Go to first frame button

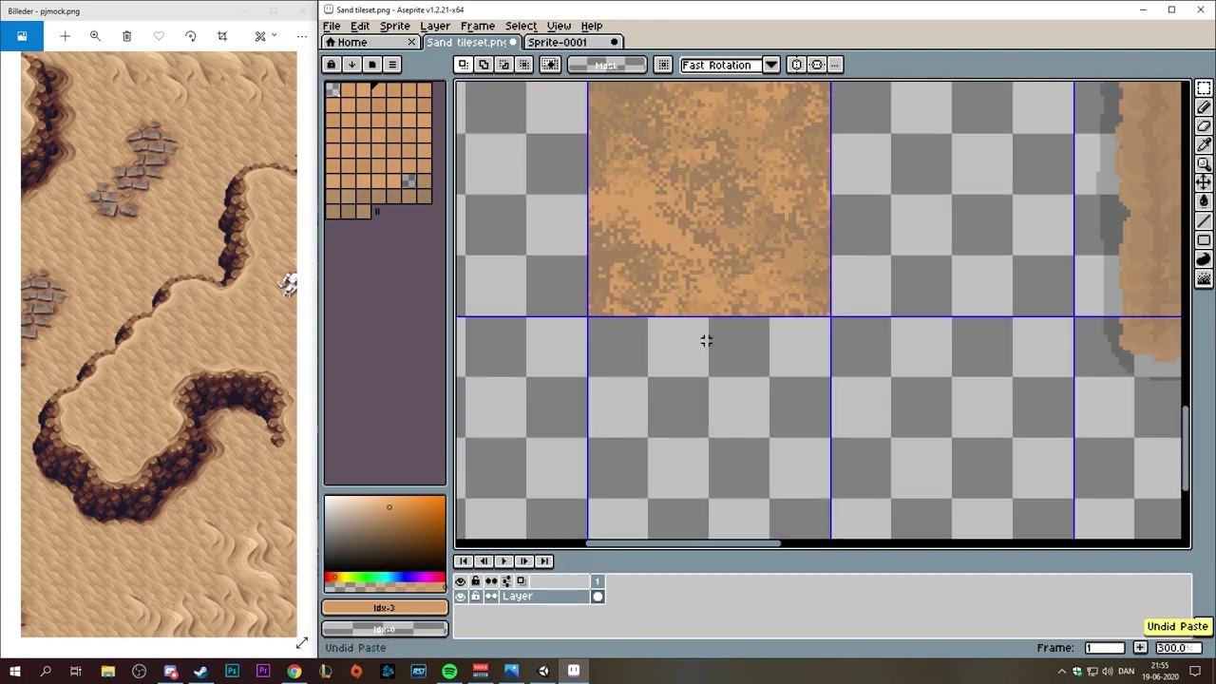coord(463,561)
